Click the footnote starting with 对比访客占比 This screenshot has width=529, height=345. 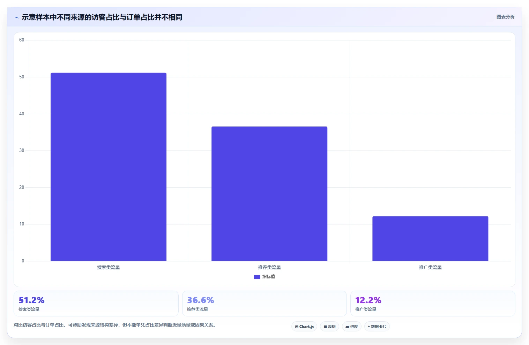click(114, 325)
